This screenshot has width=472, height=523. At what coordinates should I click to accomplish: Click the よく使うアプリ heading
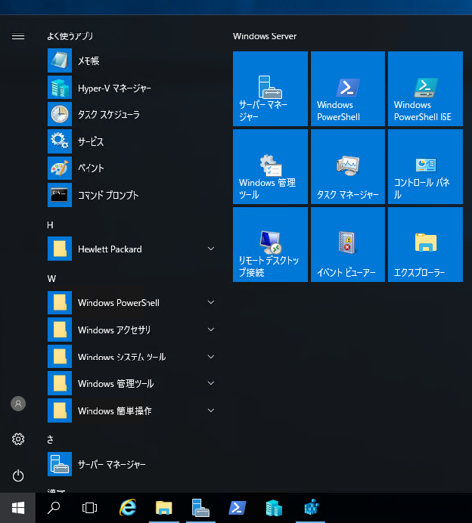(x=70, y=36)
